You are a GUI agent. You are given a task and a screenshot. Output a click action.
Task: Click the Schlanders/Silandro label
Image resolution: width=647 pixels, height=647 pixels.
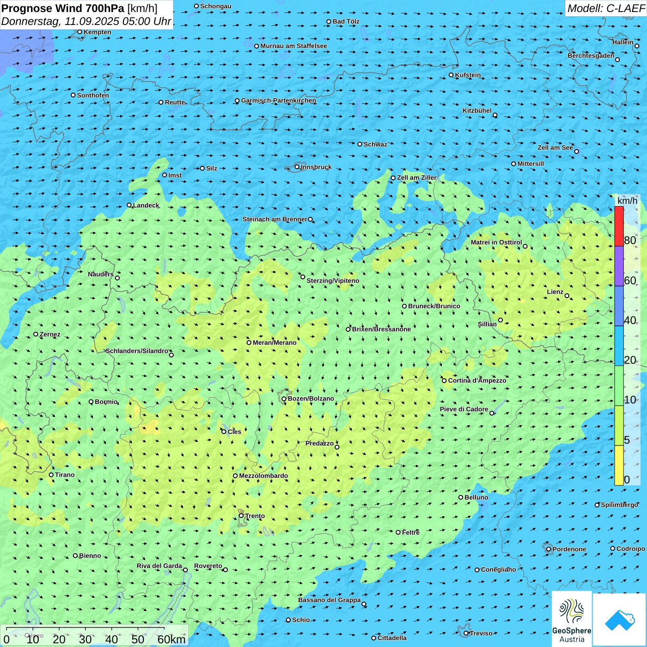coord(137,351)
